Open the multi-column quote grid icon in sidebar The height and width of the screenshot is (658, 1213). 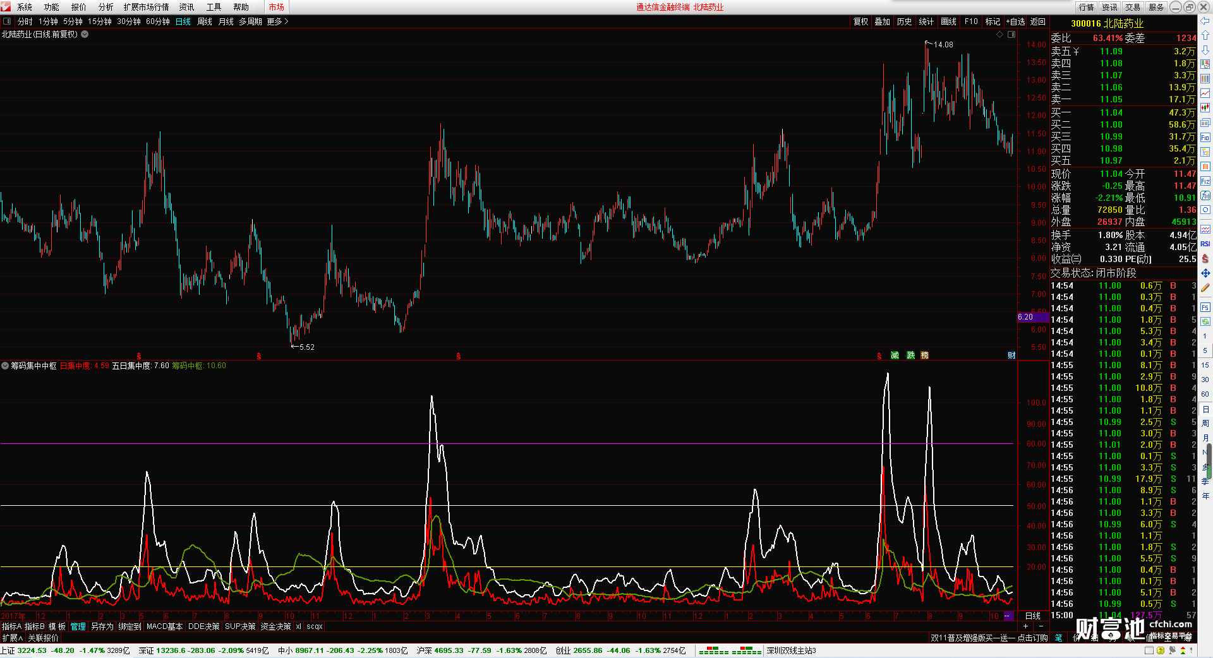point(1205,78)
